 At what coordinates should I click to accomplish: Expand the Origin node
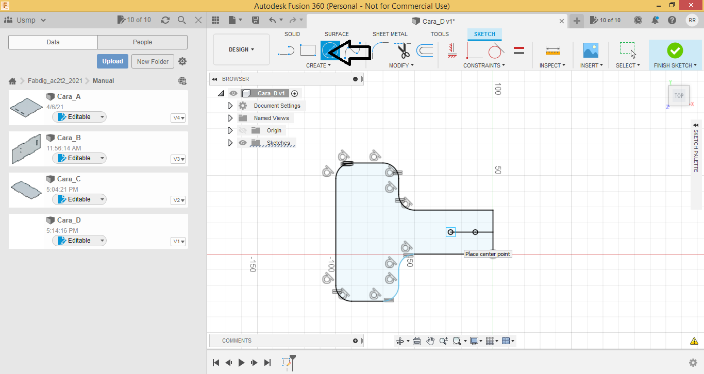(230, 130)
